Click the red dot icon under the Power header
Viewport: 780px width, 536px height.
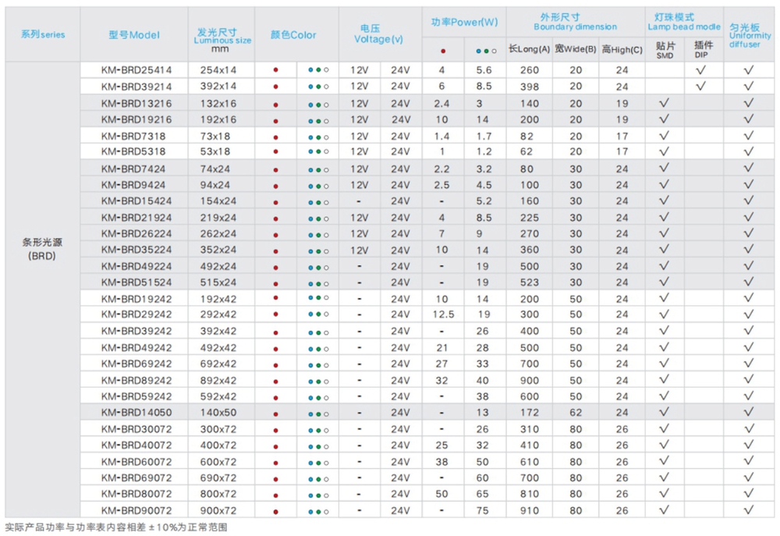(x=442, y=50)
